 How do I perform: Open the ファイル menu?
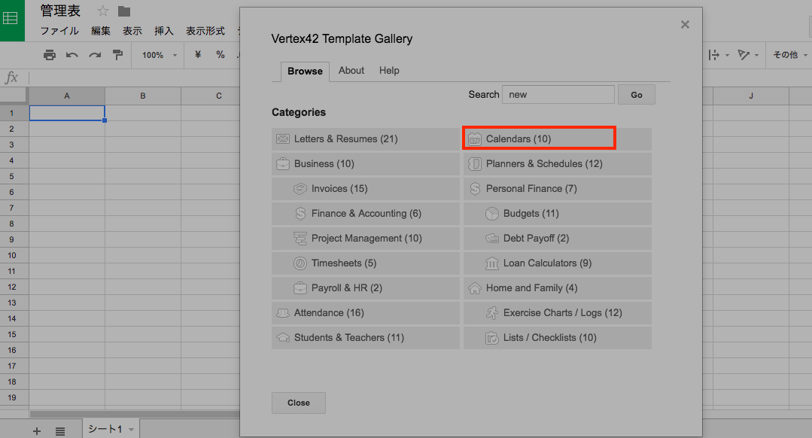59,31
